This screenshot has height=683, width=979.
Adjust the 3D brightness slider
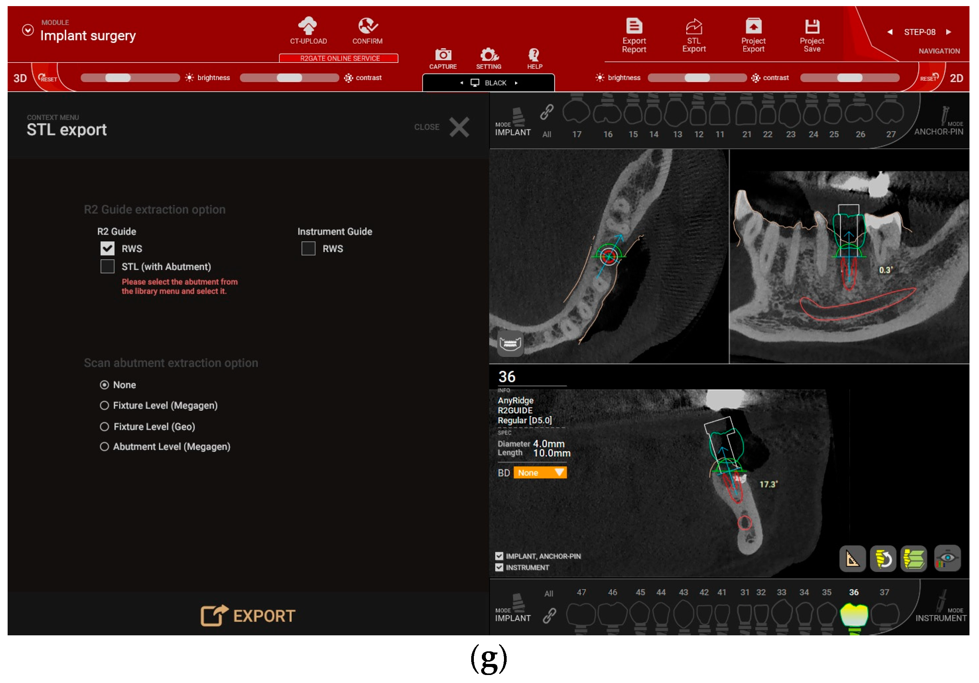point(118,78)
